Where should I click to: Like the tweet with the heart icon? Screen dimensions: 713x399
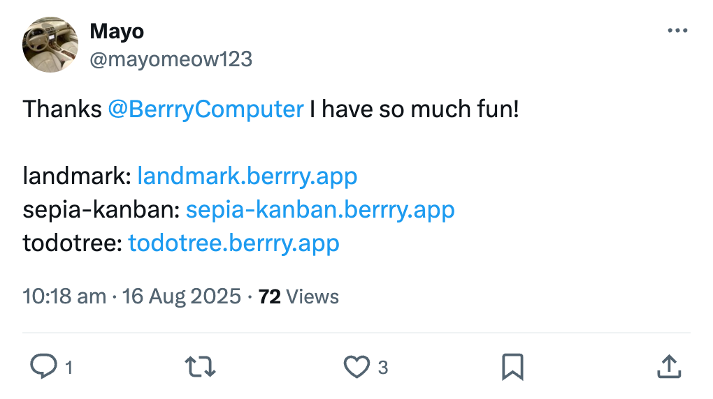[x=357, y=366]
